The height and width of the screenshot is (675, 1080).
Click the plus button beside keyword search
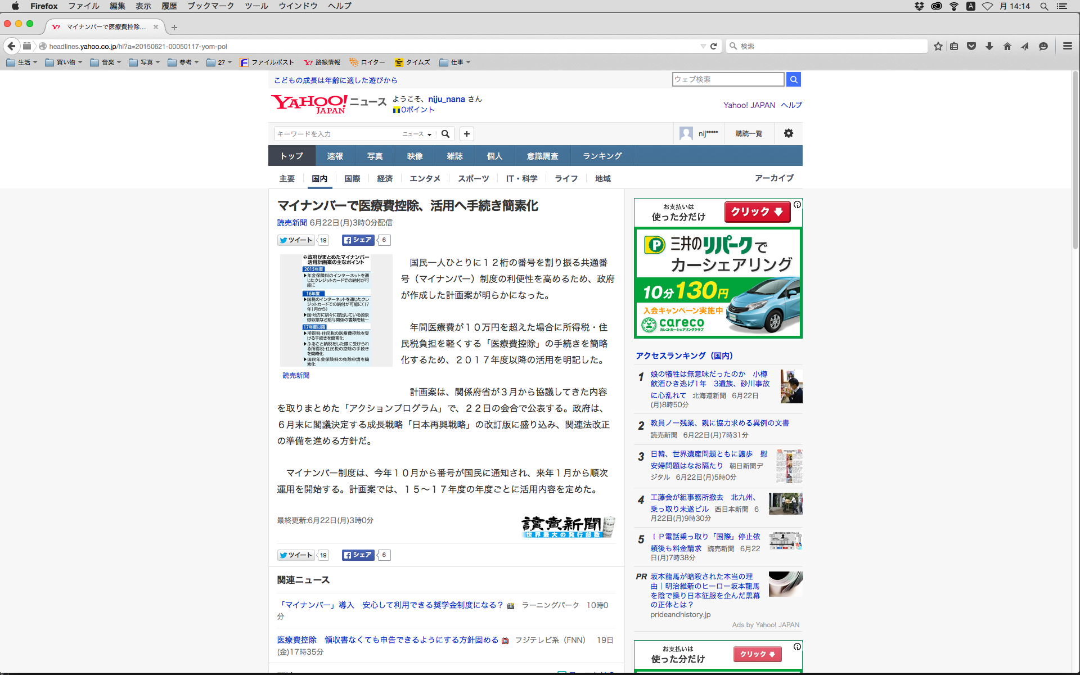466,134
